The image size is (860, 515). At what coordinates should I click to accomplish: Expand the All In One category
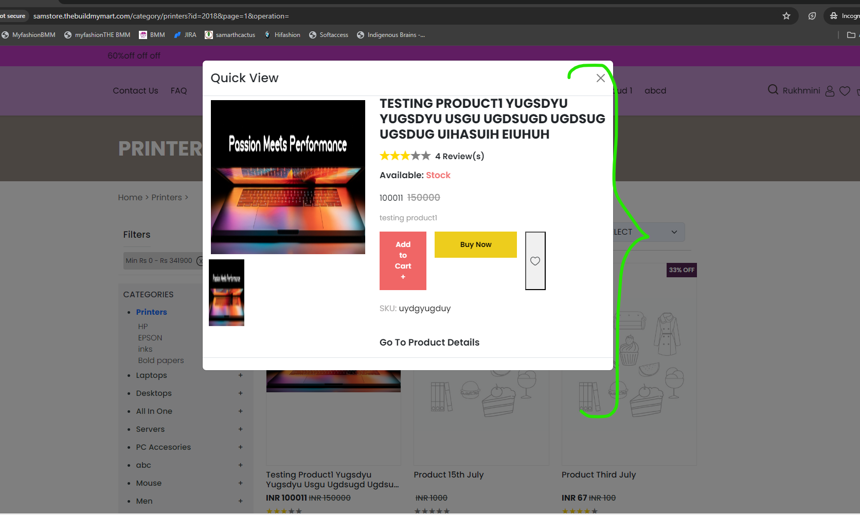tap(240, 411)
